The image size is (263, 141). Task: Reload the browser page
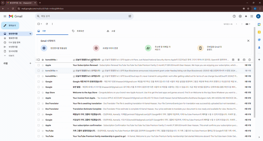coord(13,9)
